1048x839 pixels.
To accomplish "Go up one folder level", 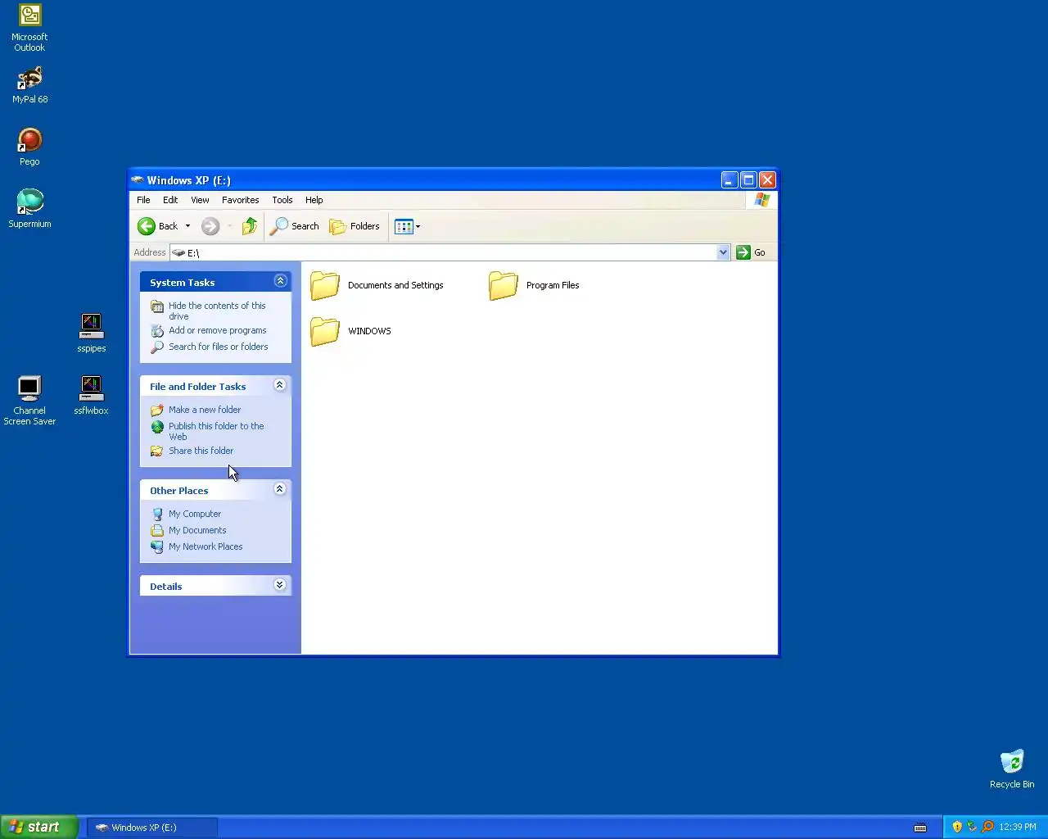I will coord(250,226).
